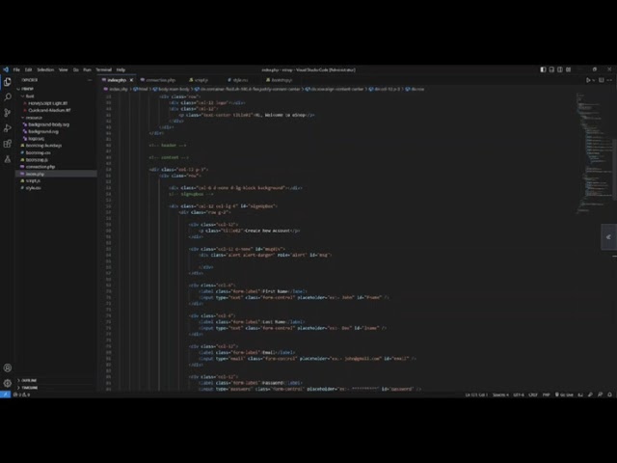The width and height of the screenshot is (617, 463).
Task: Open the Testing flask view
Action: [x=8, y=159]
